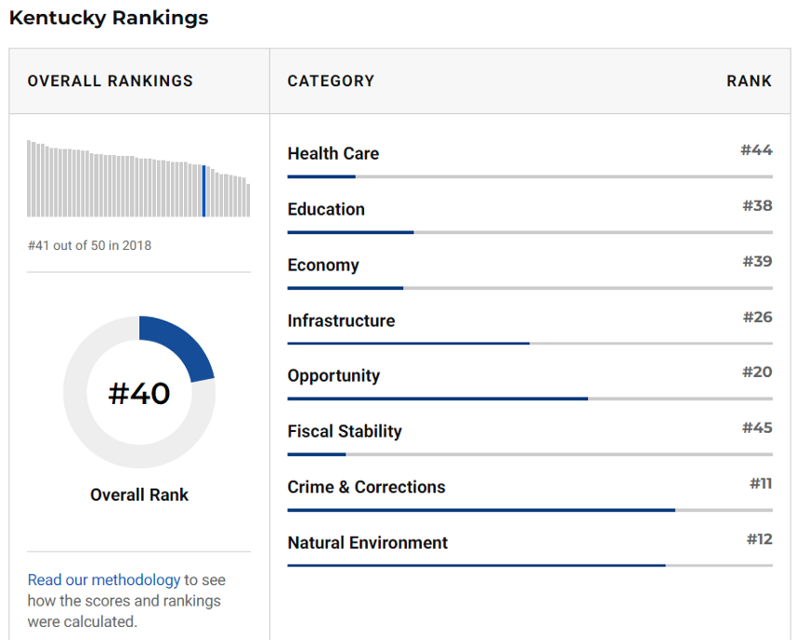Click the Health Care category label
Image resolution: width=798 pixels, height=640 pixels.
point(333,153)
